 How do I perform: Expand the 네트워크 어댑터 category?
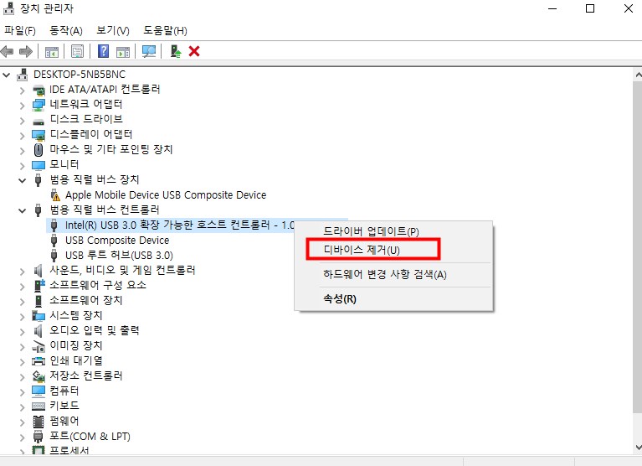pyautogui.click(x=22, y=106)
